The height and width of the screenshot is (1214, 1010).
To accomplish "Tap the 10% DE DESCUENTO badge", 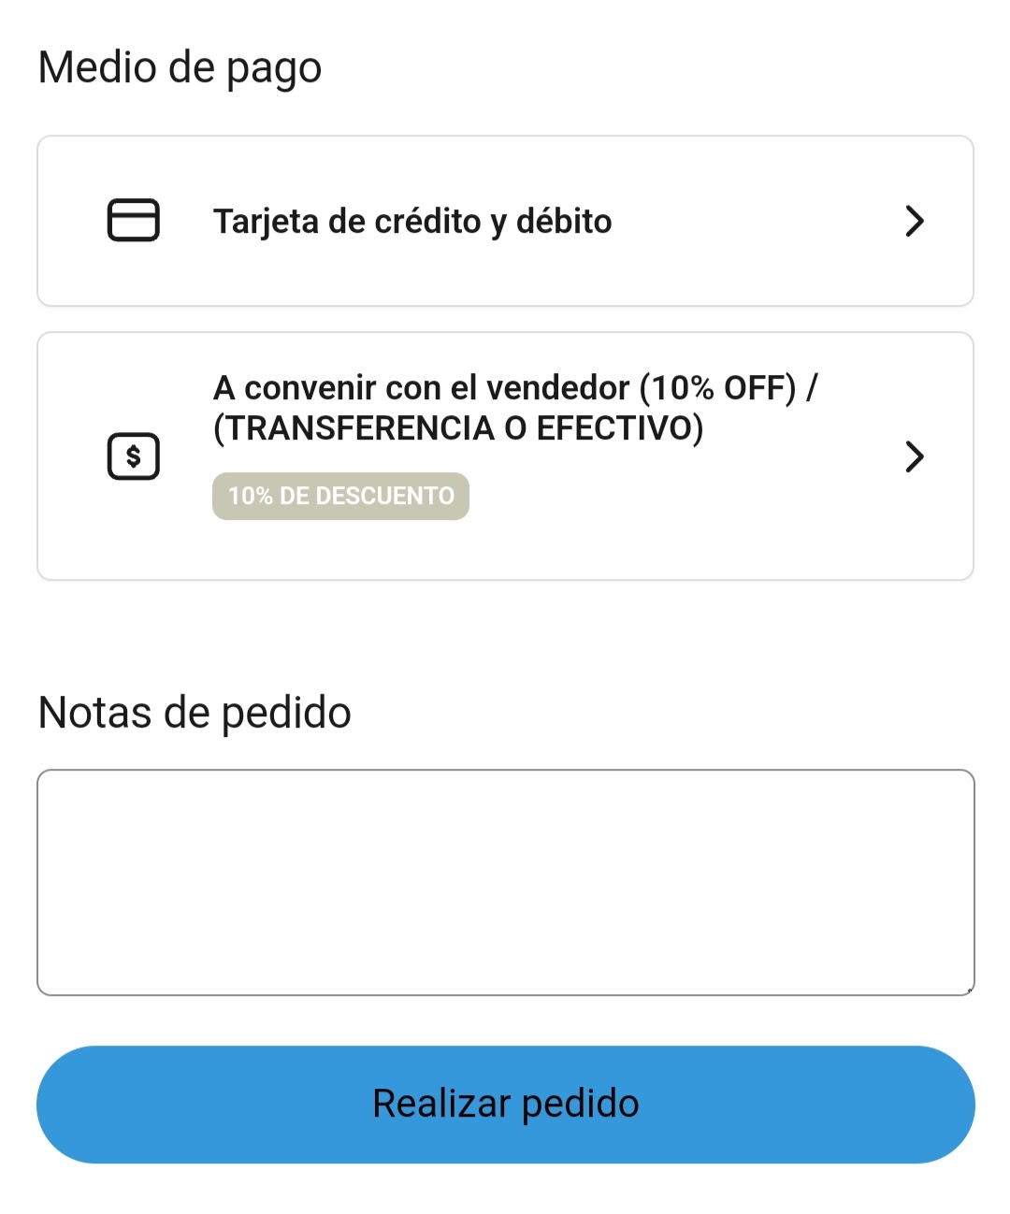I will 340,496.
